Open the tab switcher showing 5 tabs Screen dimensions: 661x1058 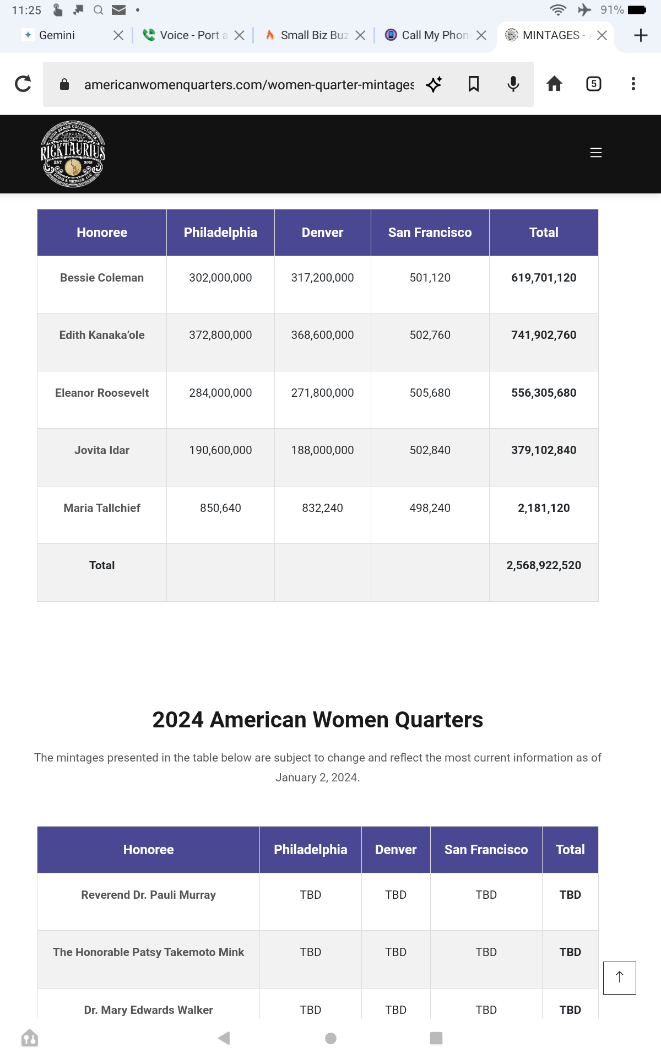coord(593,84)
